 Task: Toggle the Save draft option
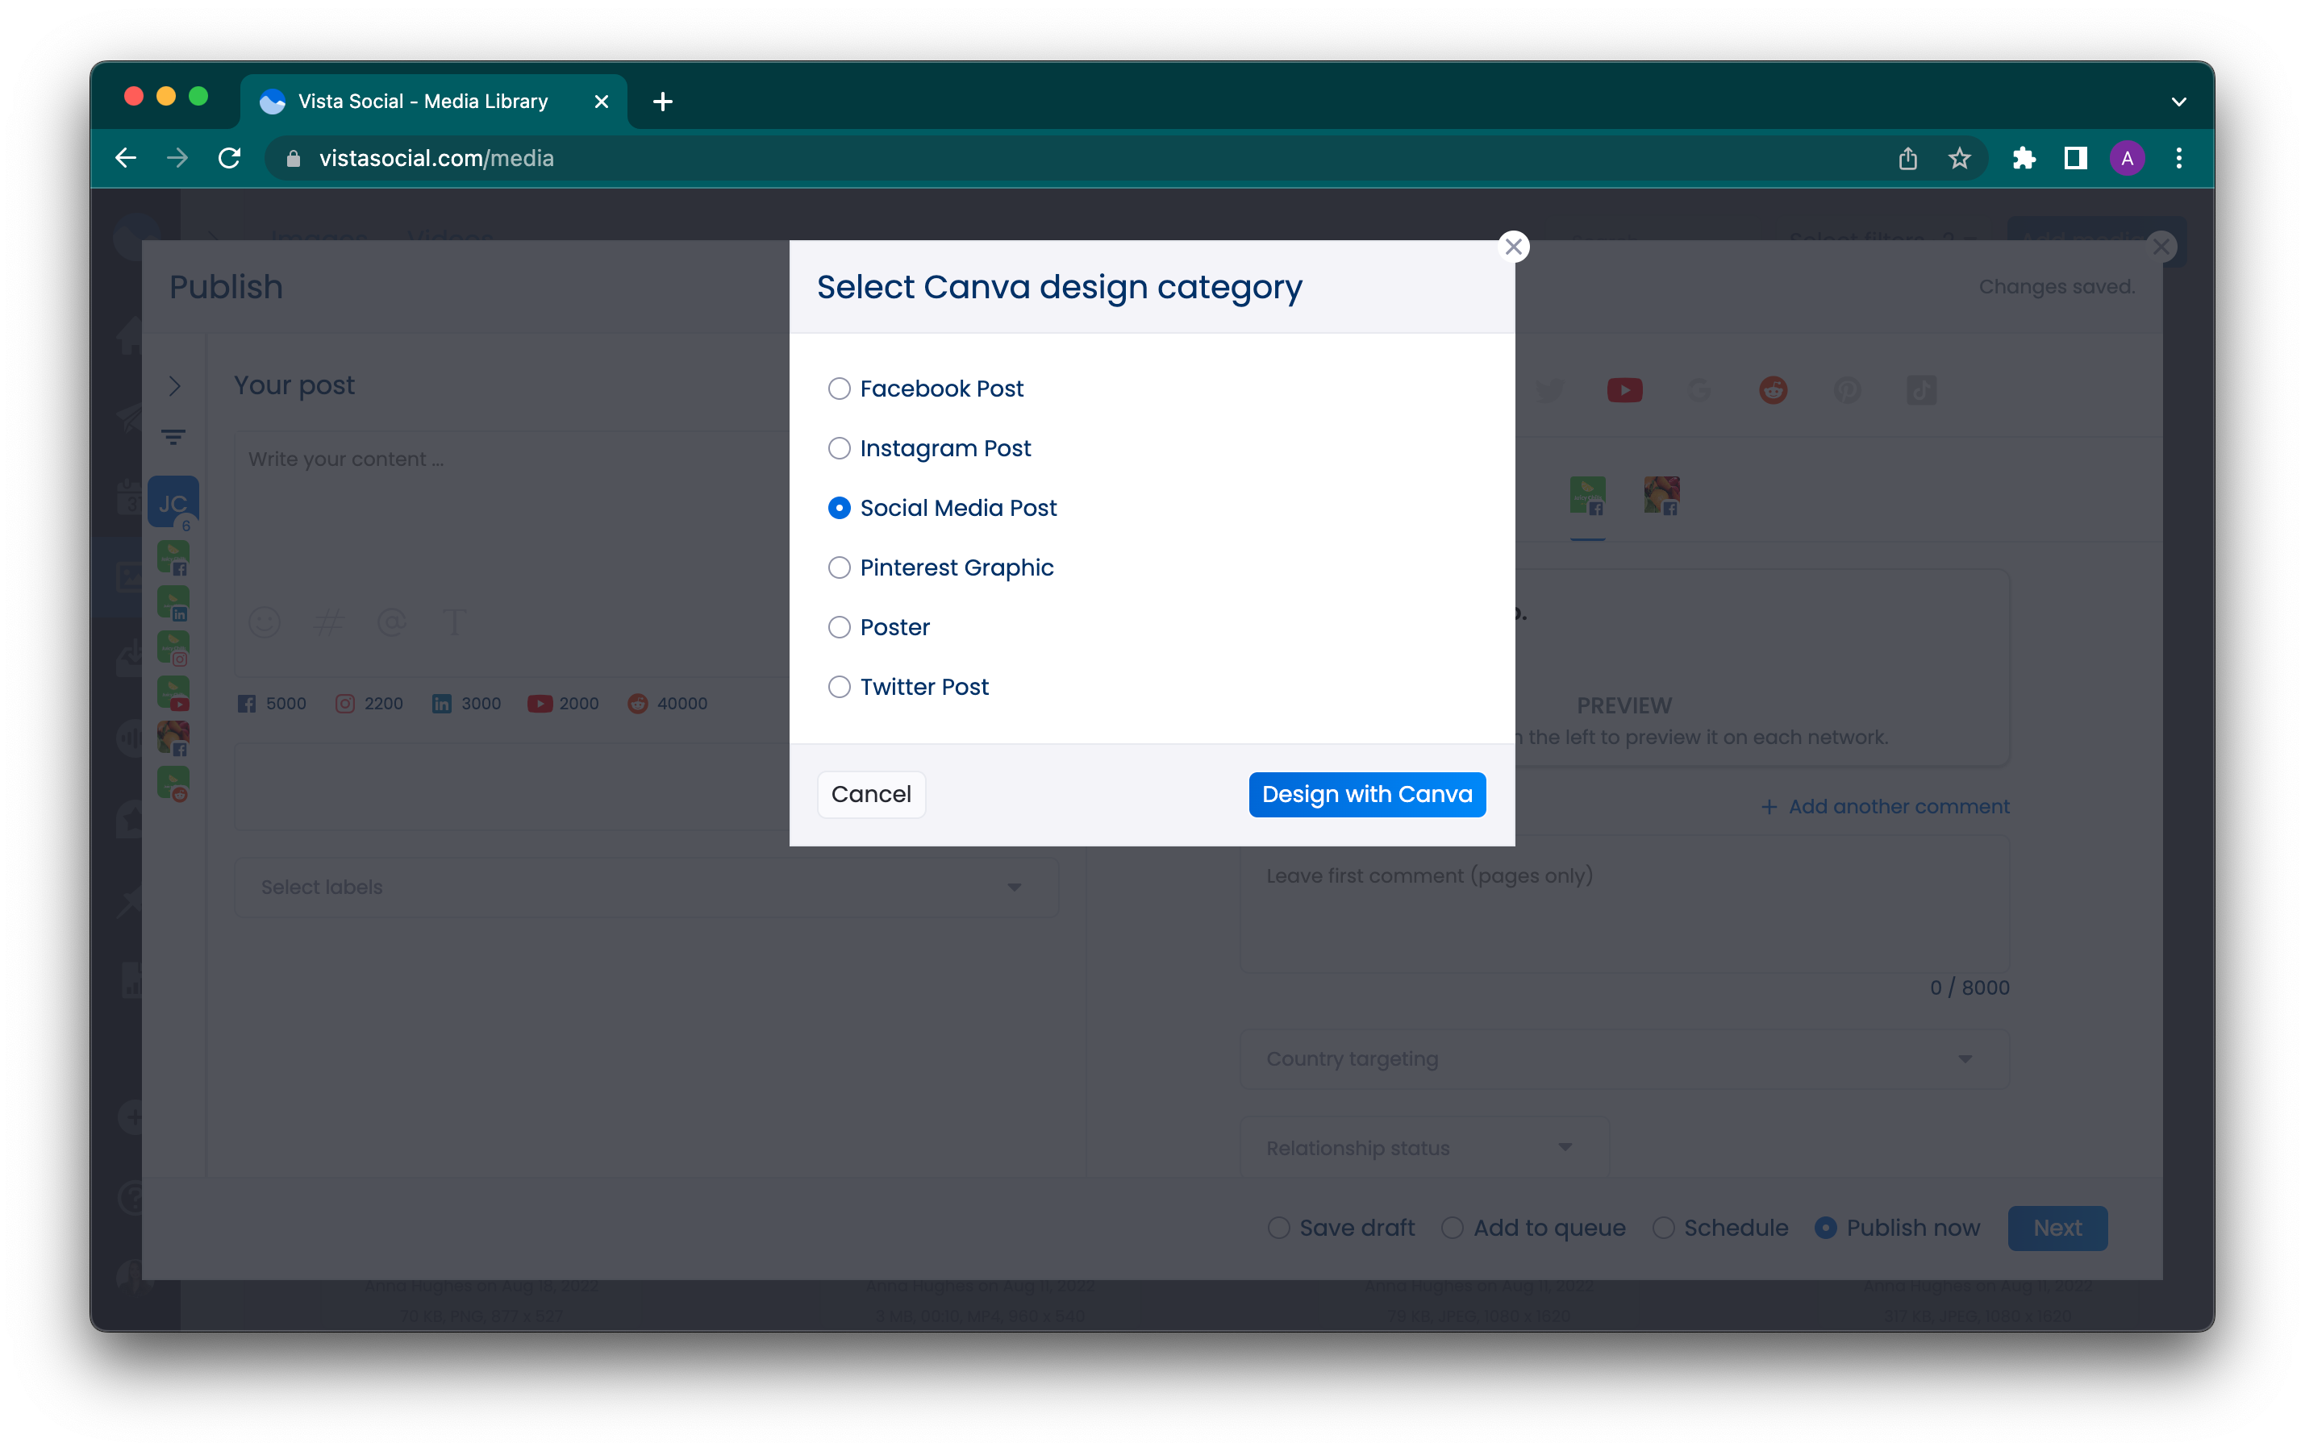(x=1278, y=1227)
